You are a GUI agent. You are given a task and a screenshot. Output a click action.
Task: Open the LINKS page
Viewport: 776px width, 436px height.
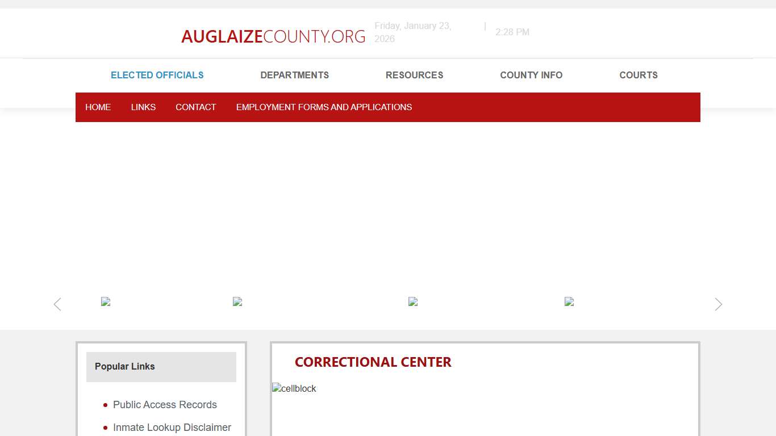pyautogui.click(x=143, y=107)
